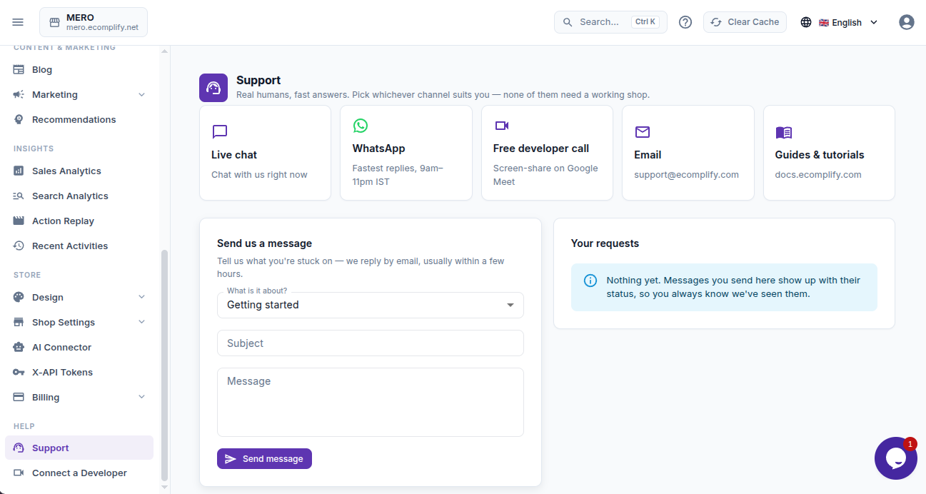The height and width of the screenshot is (494, 926).
Task: Click the 'docs.ecomplify.com' text
Action: [x=818, y=175]
